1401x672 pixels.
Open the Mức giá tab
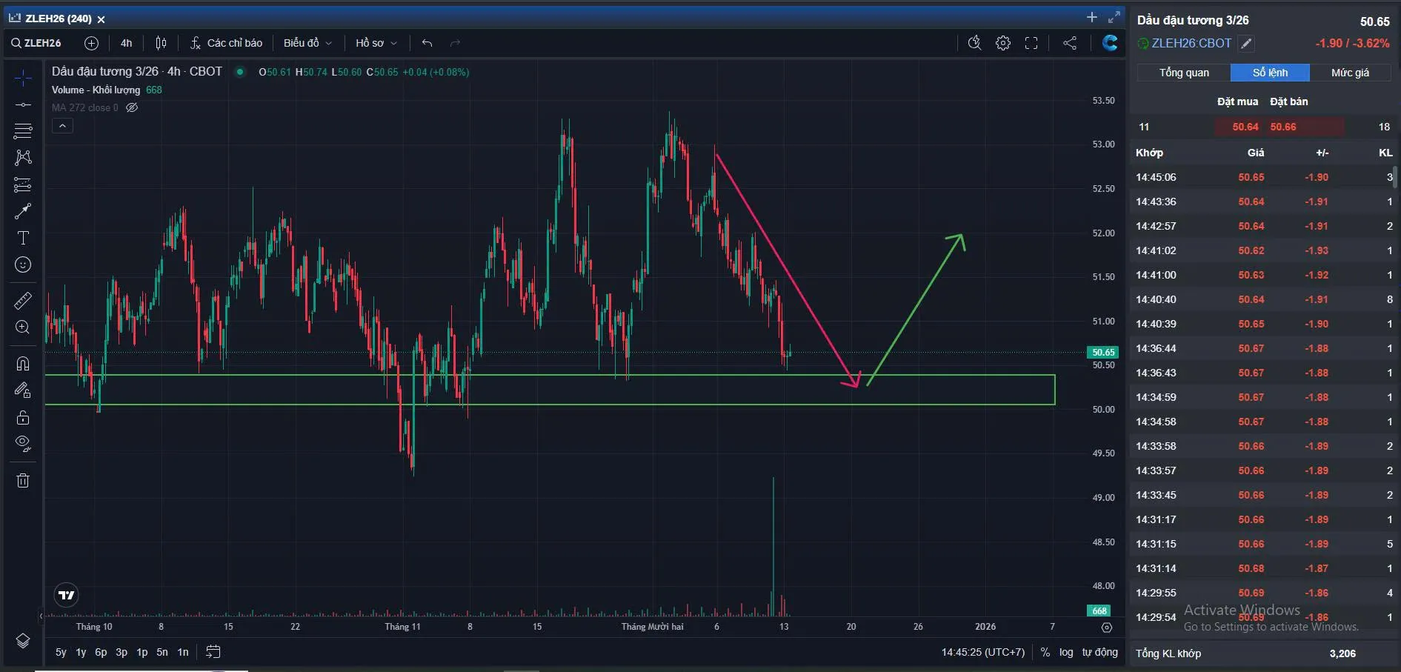1349,73
